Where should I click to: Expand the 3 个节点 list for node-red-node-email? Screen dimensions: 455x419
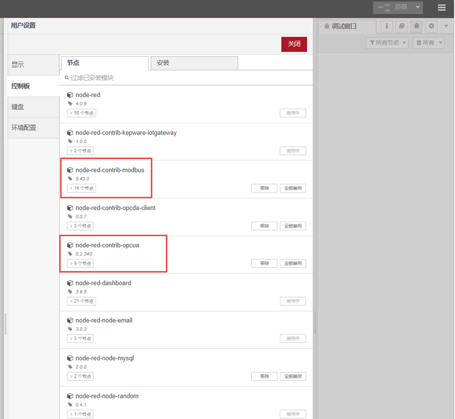81,338
